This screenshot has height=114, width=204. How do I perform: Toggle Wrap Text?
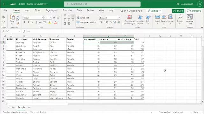(x=83, y=18)
